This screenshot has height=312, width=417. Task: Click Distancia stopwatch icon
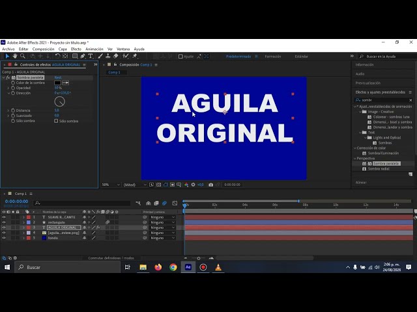[13, 110]
